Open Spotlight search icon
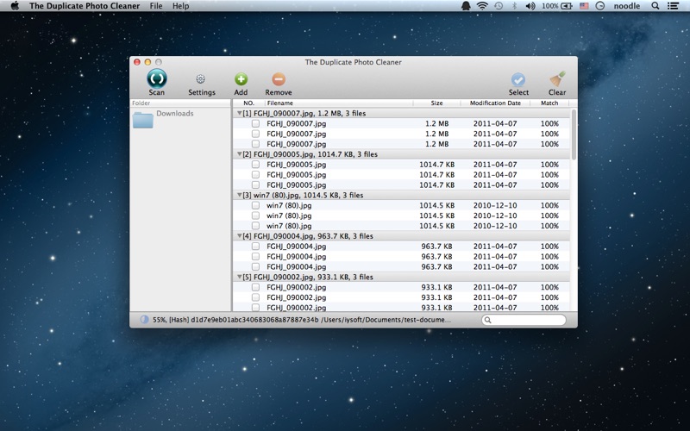690x431 pixels. pos(655,6)
